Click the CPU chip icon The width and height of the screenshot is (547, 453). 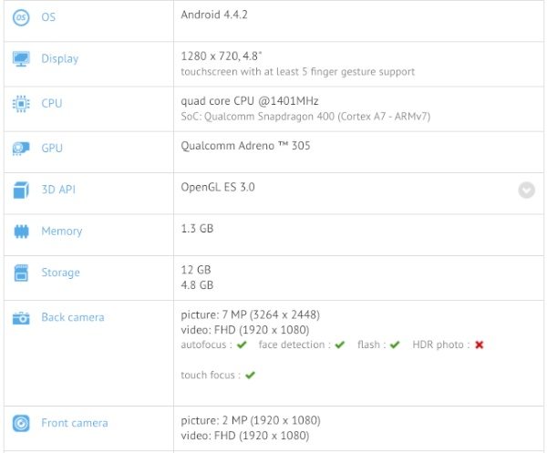[x=21, y=104]
